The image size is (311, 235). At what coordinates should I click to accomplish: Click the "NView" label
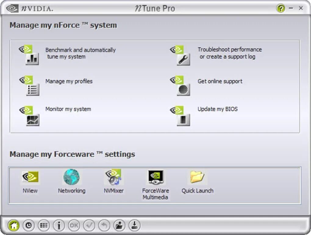tap(30, 191)
